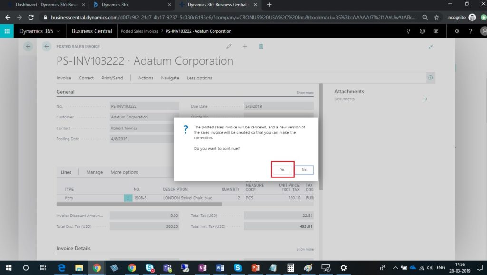Open a new browser tab
The width and height of the screenshot is (487, 275).
(x=269, y=5)
